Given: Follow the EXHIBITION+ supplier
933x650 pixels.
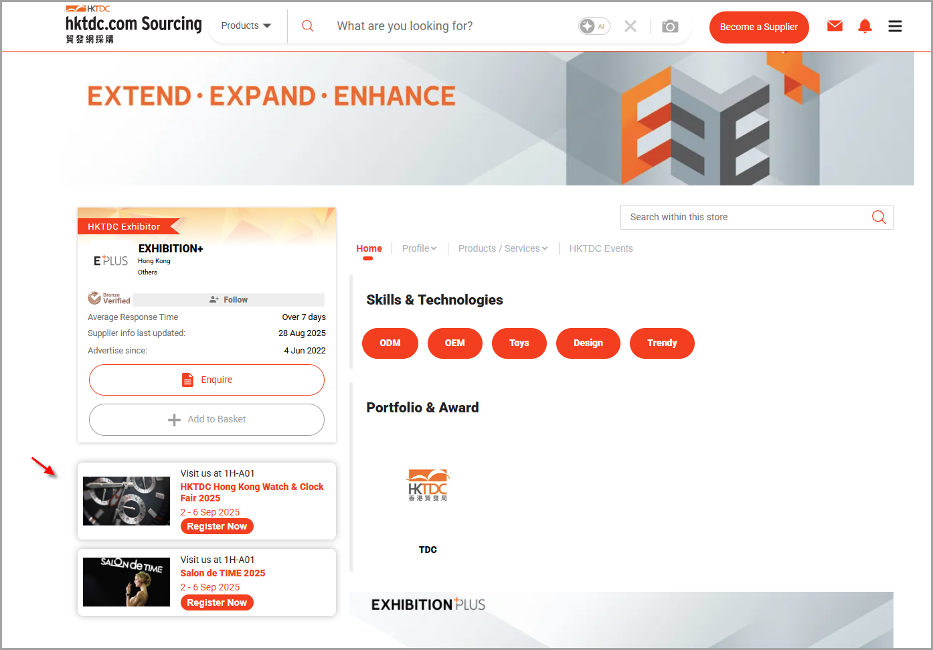Looking at the screenshot, I should point(228,300).
